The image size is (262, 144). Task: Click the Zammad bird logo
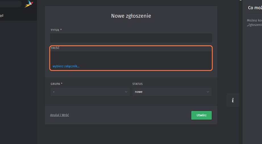(28, 4)
